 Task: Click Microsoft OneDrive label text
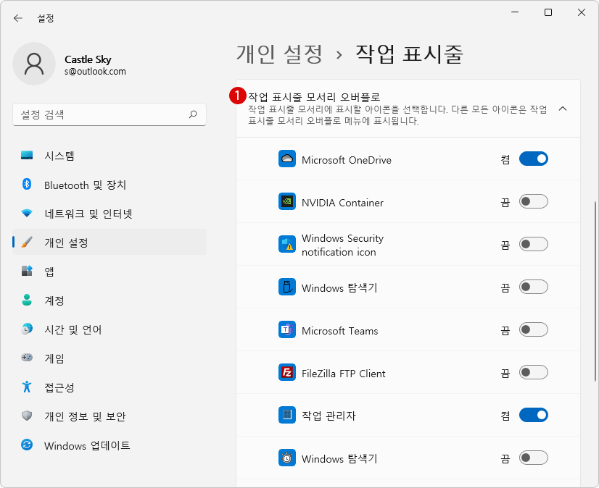pos(347,160)
